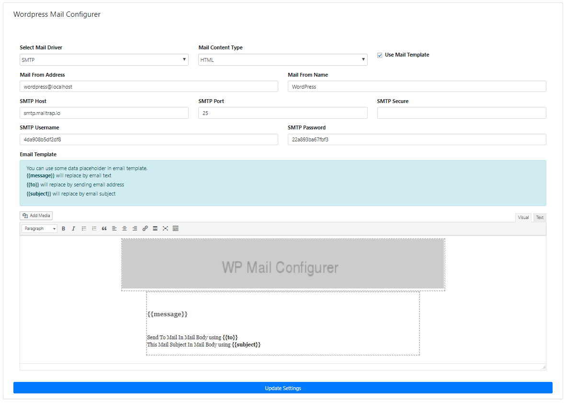
Task: Toggle Bold formatting in editor toolbar
Action: (64, 229)
